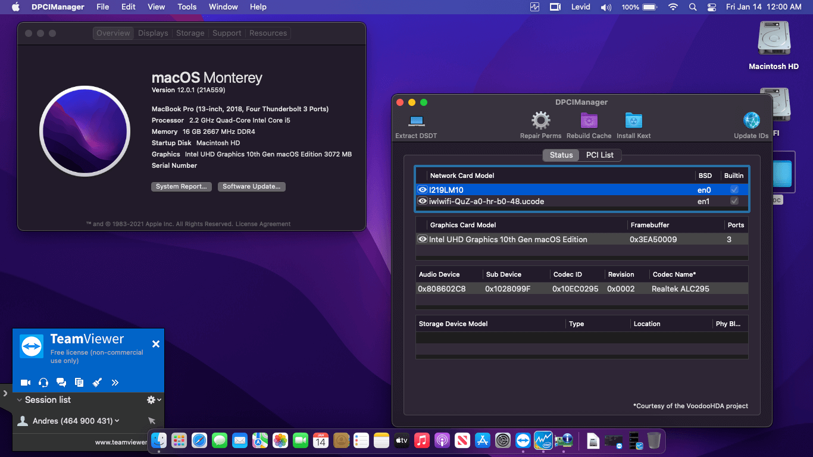Image resolution: width=813 pixels, height=457 pixels.
Task: Click the volume icon in menu bar
Action: [606, 7]
